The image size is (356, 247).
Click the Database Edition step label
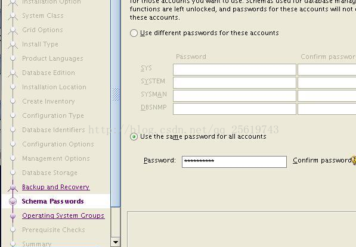48,73
